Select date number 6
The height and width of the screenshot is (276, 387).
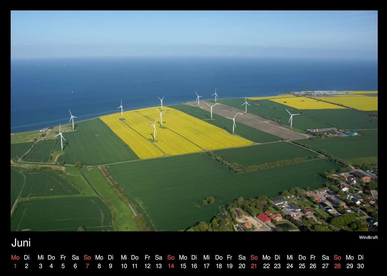(75, 266)
